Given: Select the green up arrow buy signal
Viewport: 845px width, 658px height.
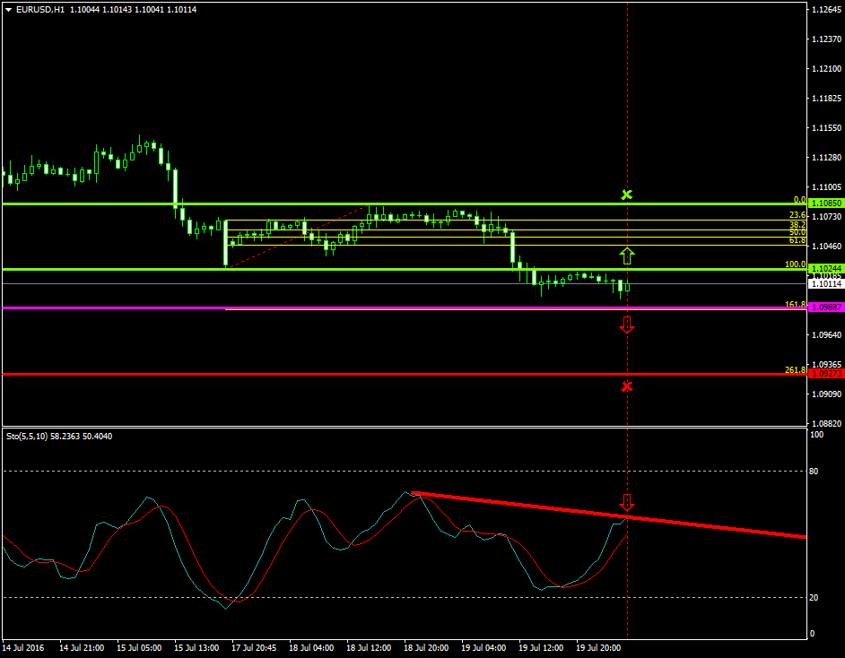Looking at the screenshot, I should [628, 255].
